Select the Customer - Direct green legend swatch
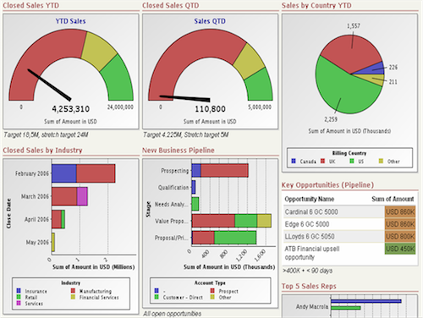 [157, 297]
